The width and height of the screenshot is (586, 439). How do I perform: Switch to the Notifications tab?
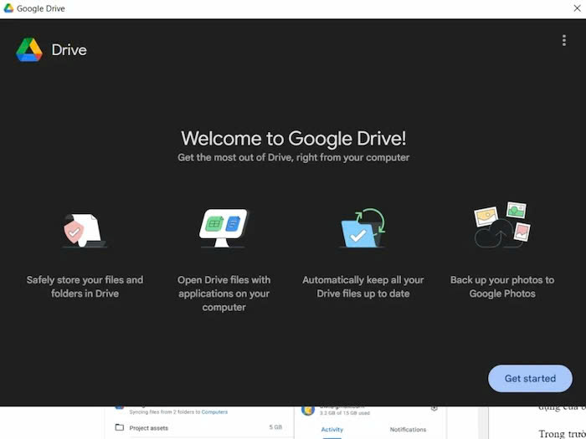408,430
